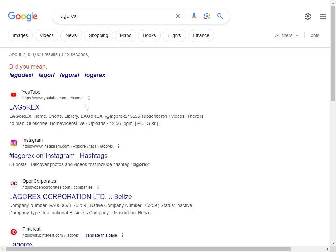Viewport: 336px width, 252px height.
Task: Open LAGOREX CORPORATION LTD. Belize result
Action: point(71,197)
